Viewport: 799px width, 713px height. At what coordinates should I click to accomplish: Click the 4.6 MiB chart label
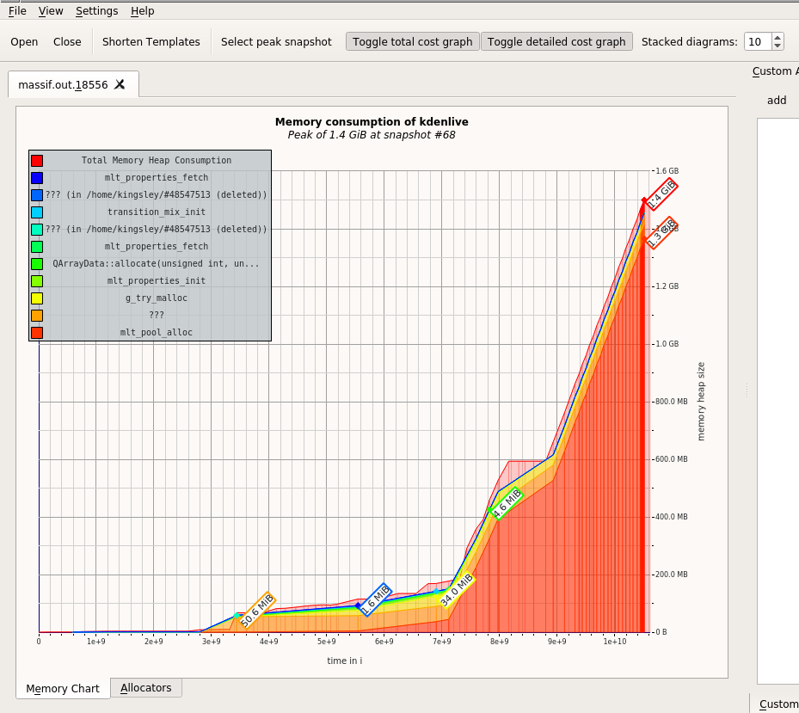[x=506, y=503]
